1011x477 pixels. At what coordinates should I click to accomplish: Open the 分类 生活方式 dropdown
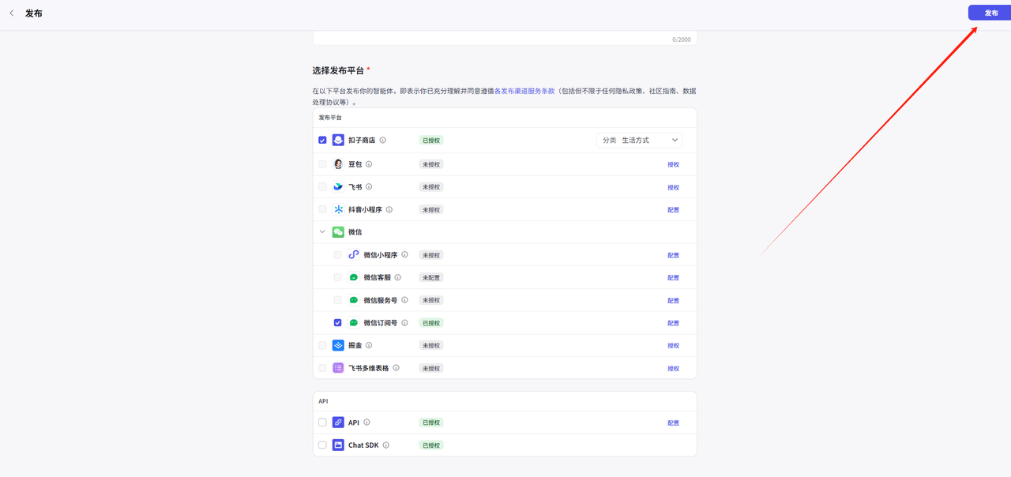640,140
